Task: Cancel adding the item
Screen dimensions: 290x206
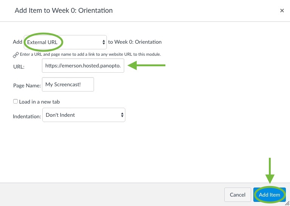Action: [238, 195]
